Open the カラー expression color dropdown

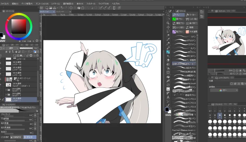coord(224,90)
